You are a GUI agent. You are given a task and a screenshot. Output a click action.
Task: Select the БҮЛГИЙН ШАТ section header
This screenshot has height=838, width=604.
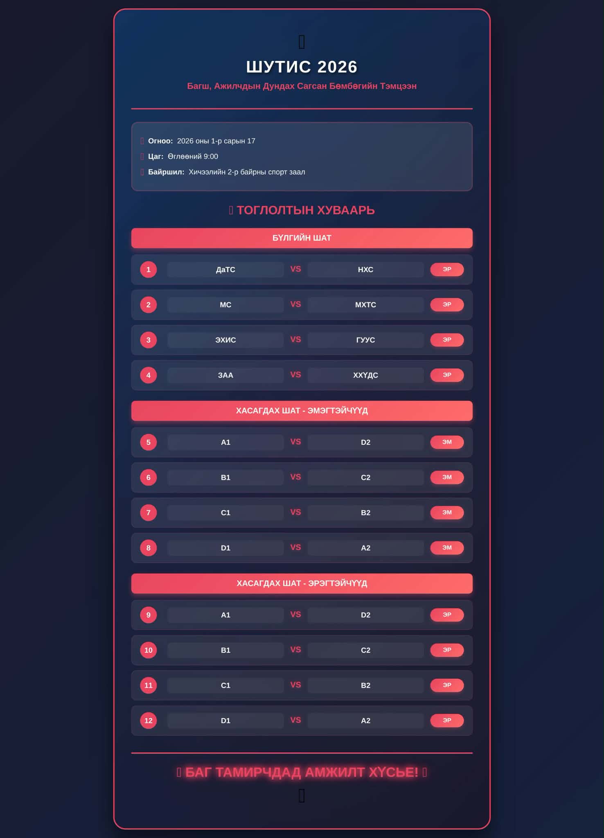(302, 238)
